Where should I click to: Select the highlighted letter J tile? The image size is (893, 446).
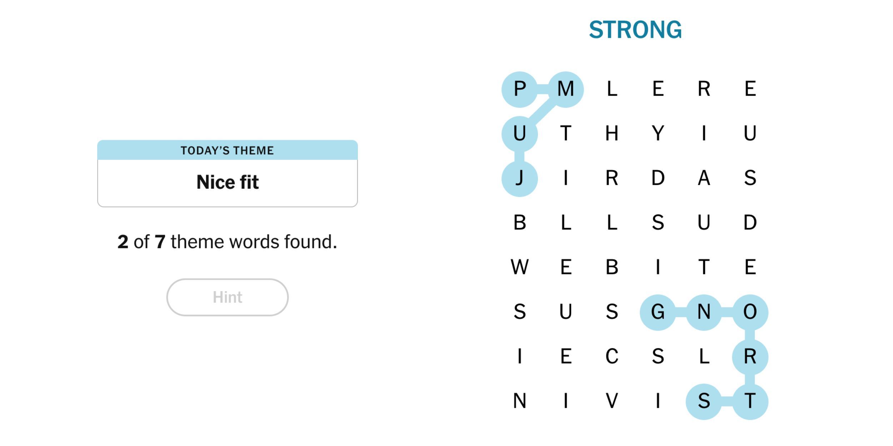point(519,178)
